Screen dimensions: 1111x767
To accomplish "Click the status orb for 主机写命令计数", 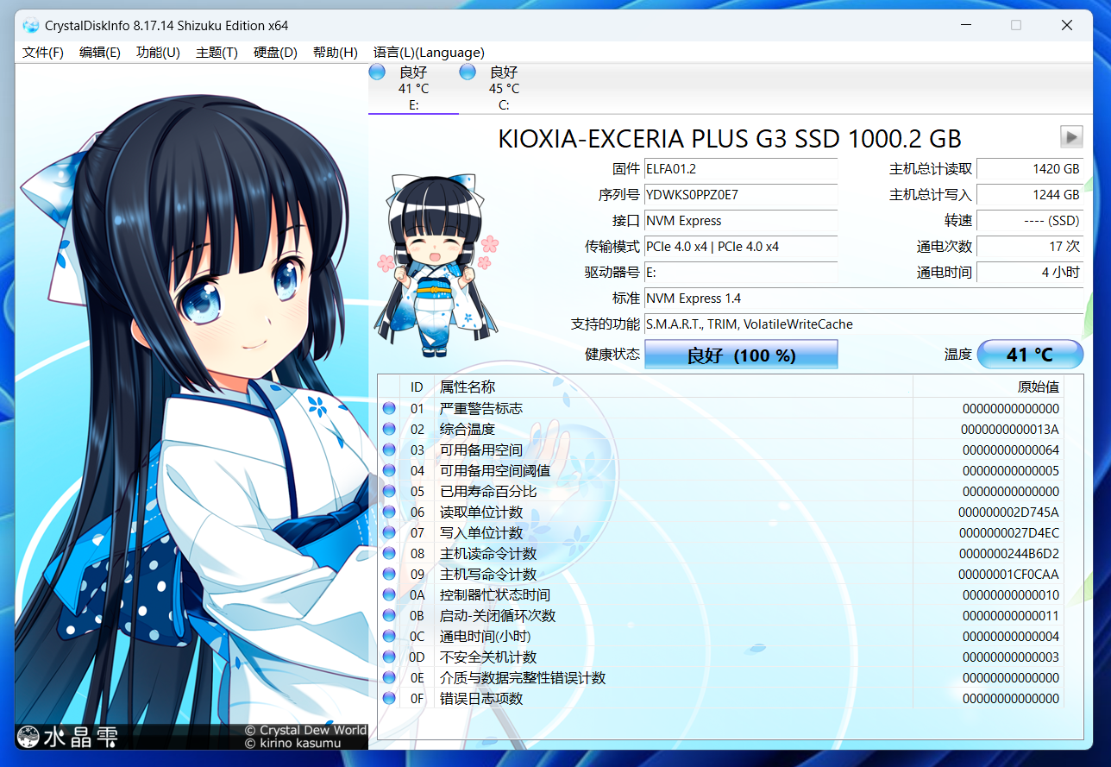I will coord(389,574).
